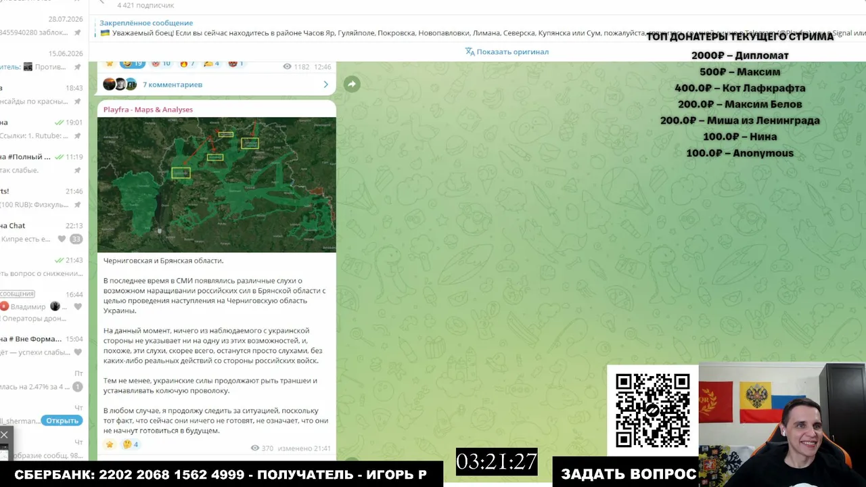Click the ЗАДАТЬ ВОПРОС banner
Screen dimensions: 866x487
pos(629,474)
